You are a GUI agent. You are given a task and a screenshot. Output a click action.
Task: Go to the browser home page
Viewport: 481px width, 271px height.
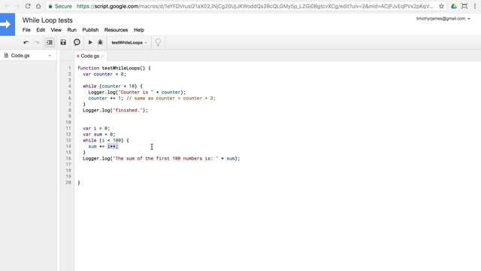[x=38, y=6]
